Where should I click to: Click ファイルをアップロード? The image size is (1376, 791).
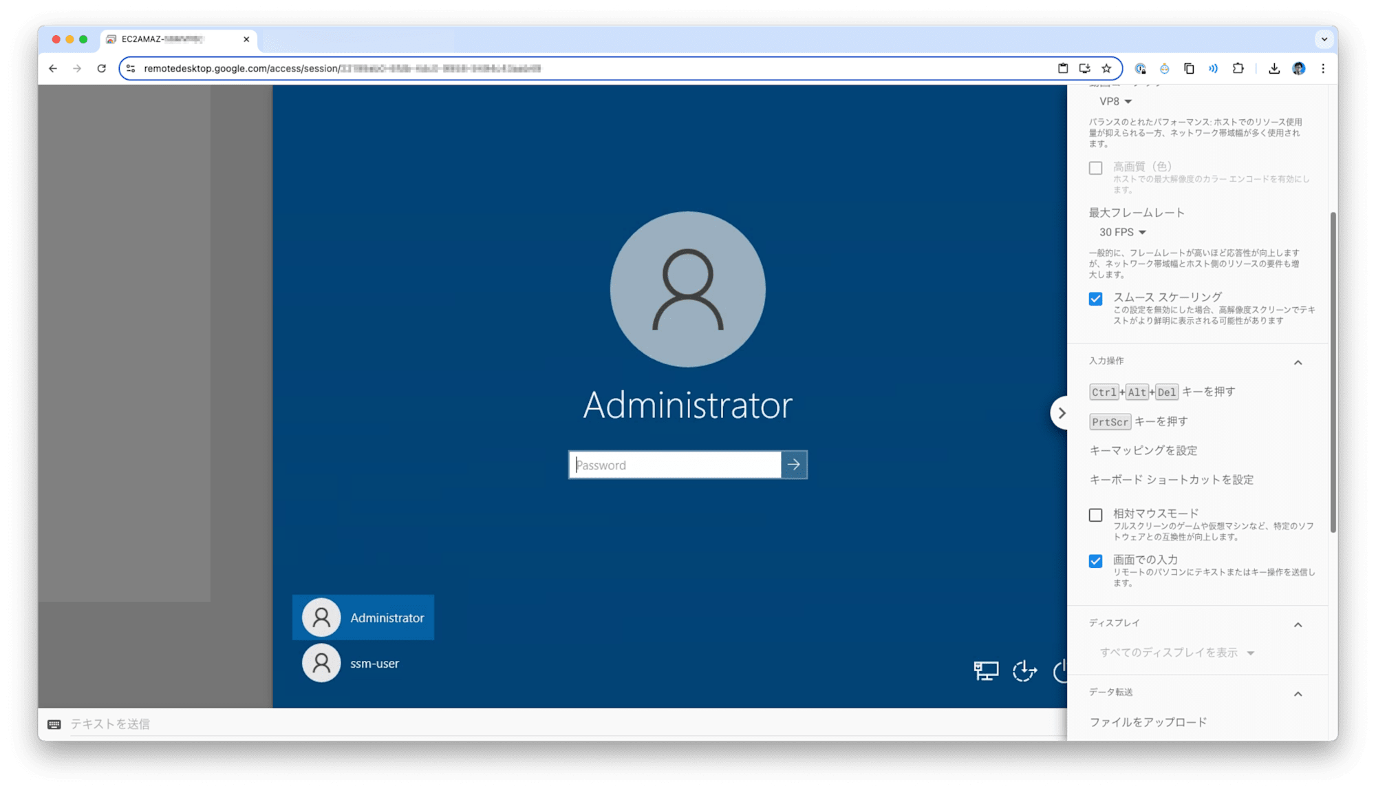click(1148, 722)
